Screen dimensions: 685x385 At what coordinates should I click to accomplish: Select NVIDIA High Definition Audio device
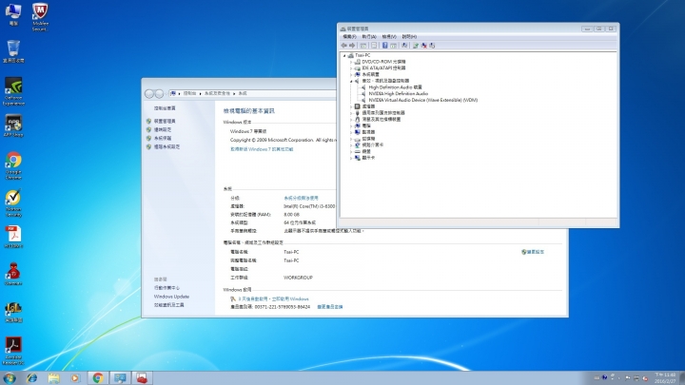point(398,94)
